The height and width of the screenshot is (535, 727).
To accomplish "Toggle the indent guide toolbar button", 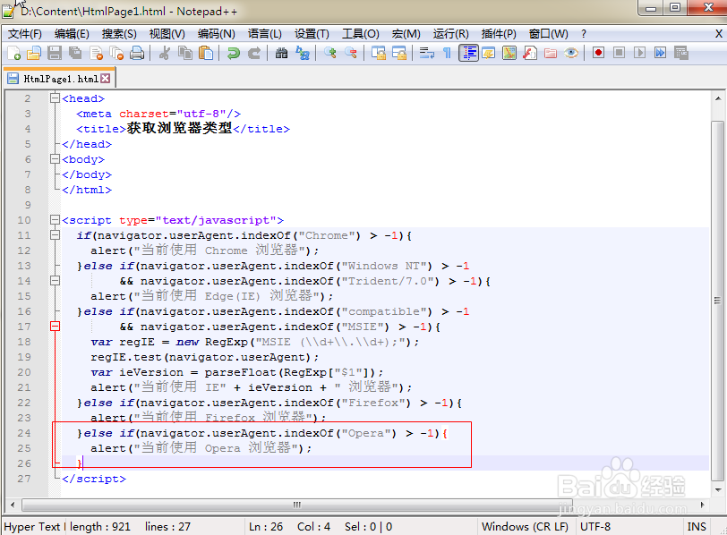I will tap(468, 54).
